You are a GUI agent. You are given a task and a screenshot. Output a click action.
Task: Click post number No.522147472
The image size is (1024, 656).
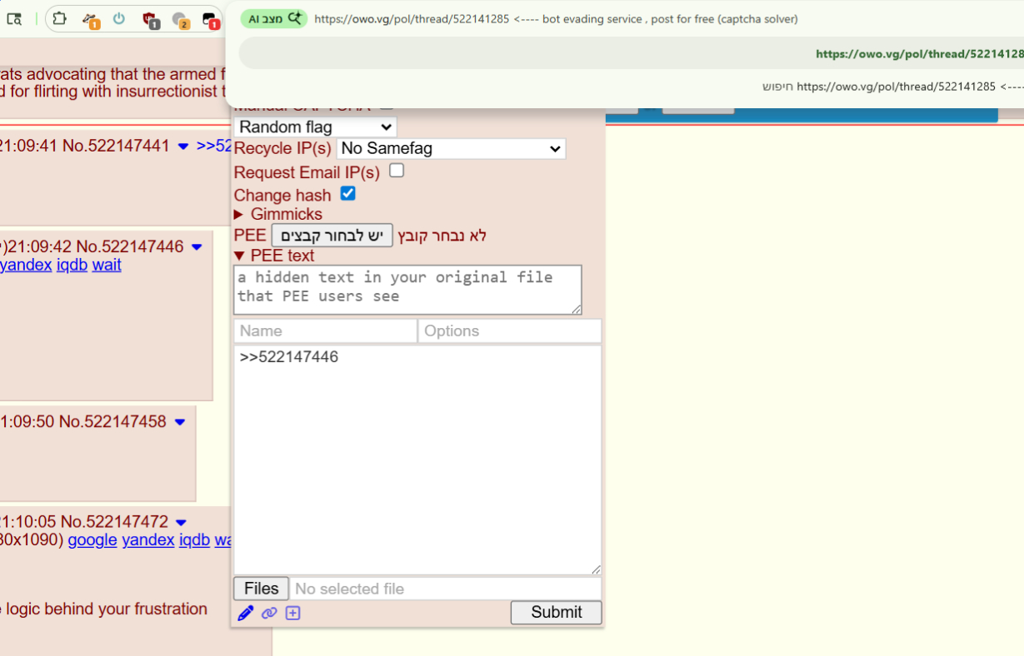114,522
